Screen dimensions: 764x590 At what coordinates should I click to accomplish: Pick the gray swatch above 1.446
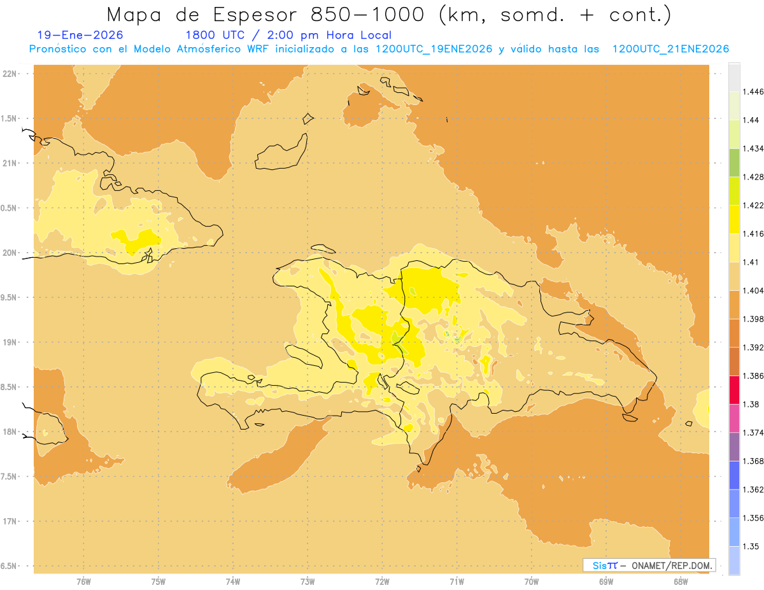coord(734,77)
